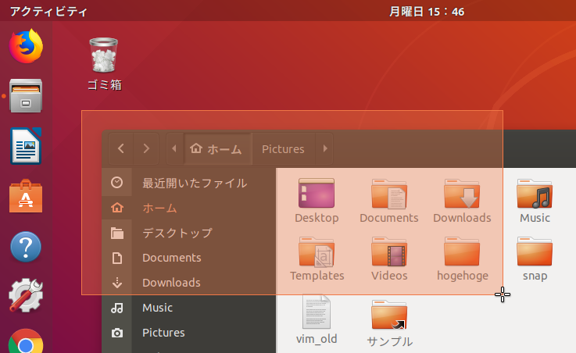Select the hogehoge folder
576x353 pixels.
pyautogui.click(x=462, y=259)
